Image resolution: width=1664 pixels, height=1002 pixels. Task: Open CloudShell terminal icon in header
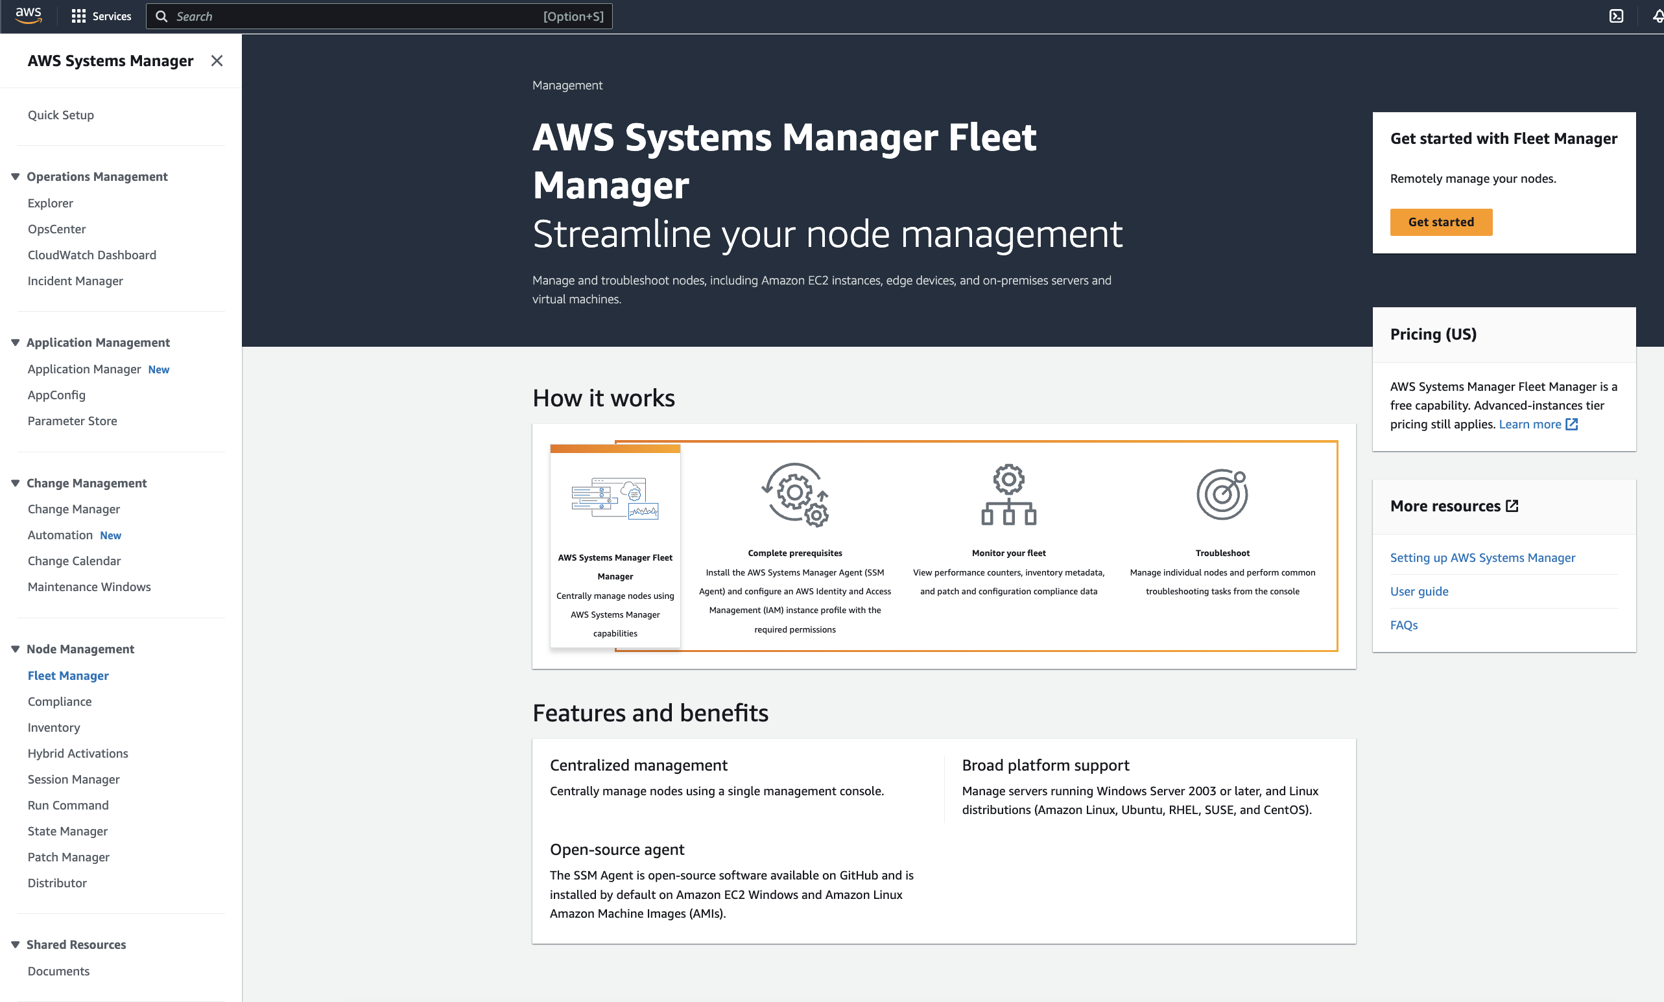point(1615,16)
